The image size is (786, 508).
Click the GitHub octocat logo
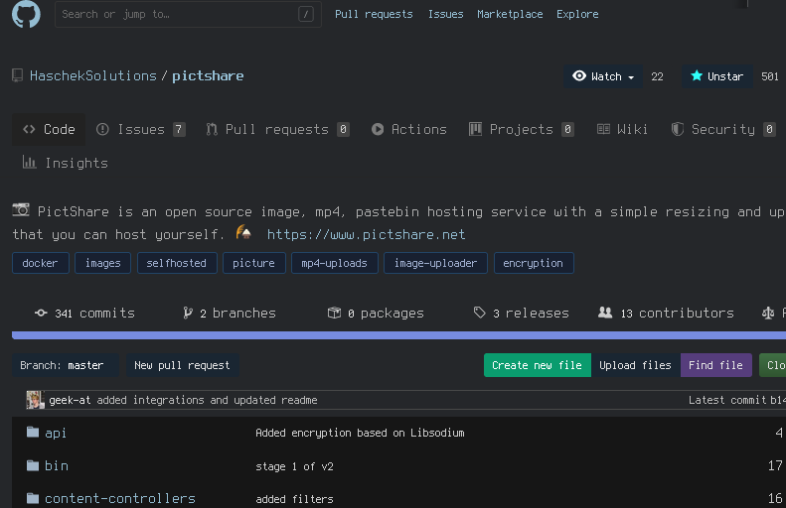pyautogui.click(x=26, y=14)
